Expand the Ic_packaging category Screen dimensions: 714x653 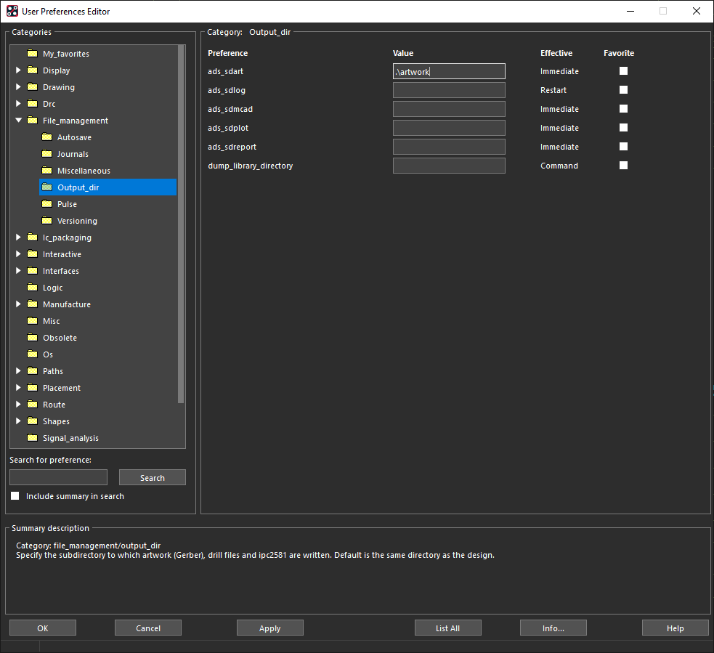click(x=18, y=238)
